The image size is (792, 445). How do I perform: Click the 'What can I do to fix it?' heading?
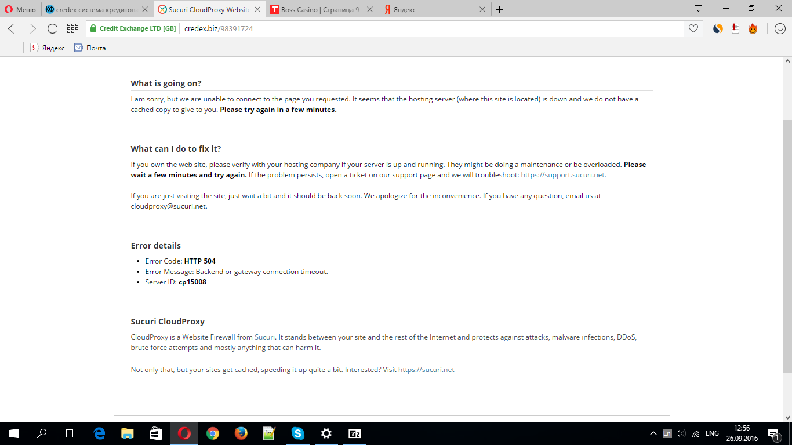coord(176,149)
